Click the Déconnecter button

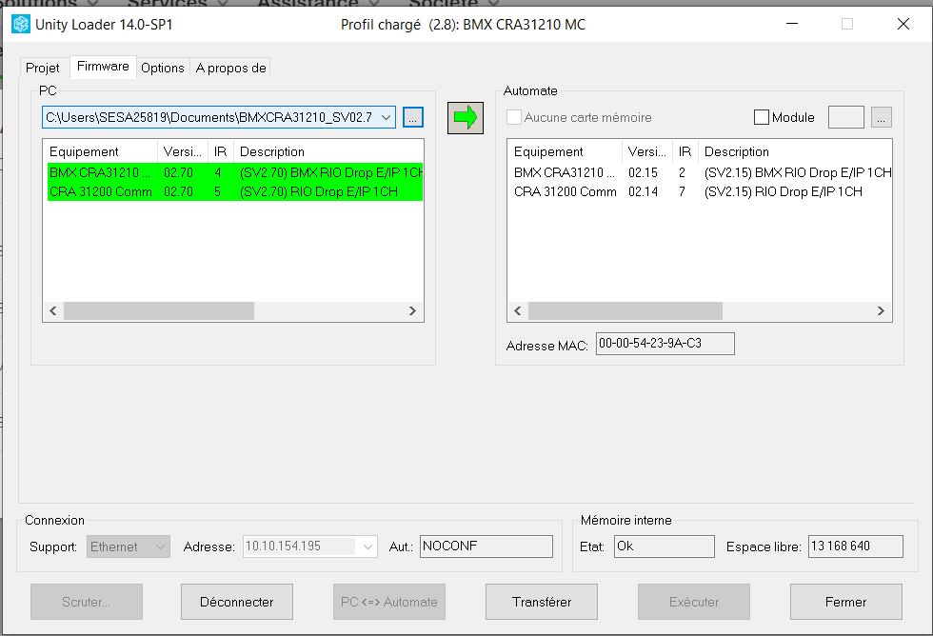coord(237,602)
